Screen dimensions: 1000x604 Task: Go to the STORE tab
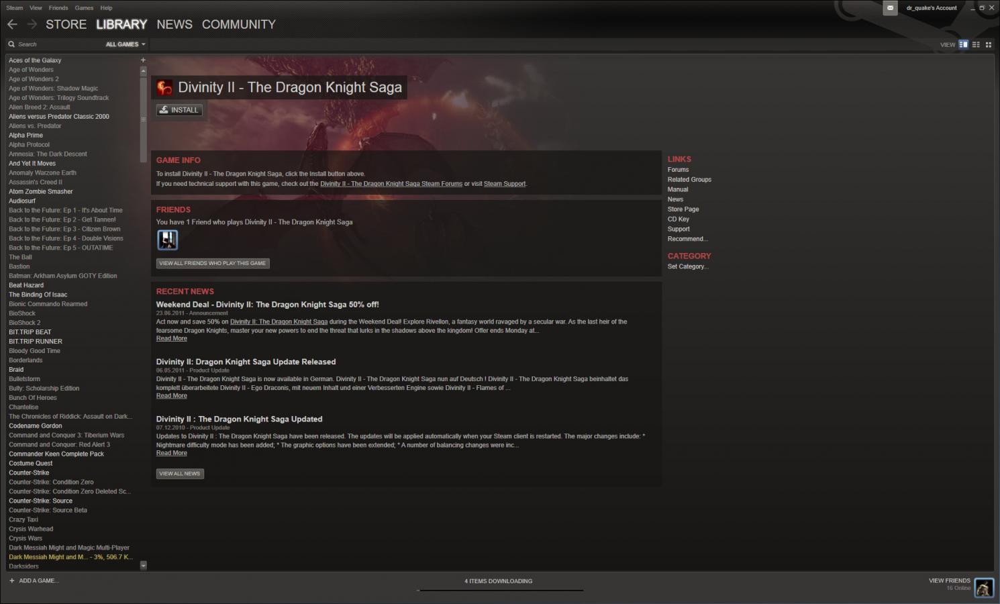pyautogui.click(x=66, y=24)
